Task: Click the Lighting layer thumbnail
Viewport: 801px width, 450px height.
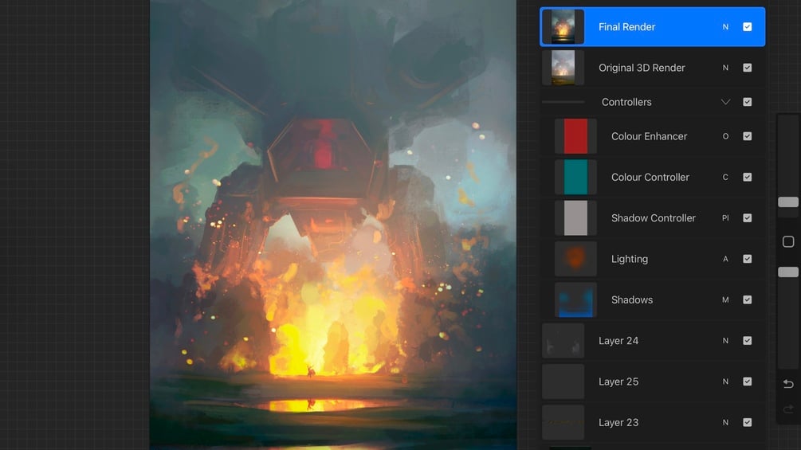Action: pyautogui.click(x=575, y=259)
